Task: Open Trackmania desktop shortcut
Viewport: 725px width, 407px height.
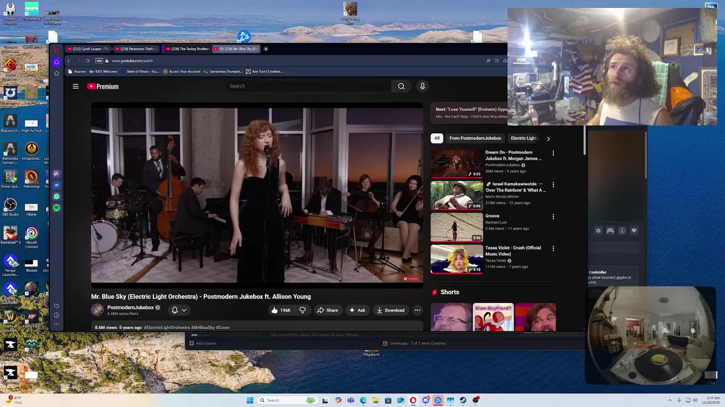Action: pyautogui.click(x=32, y=11)
